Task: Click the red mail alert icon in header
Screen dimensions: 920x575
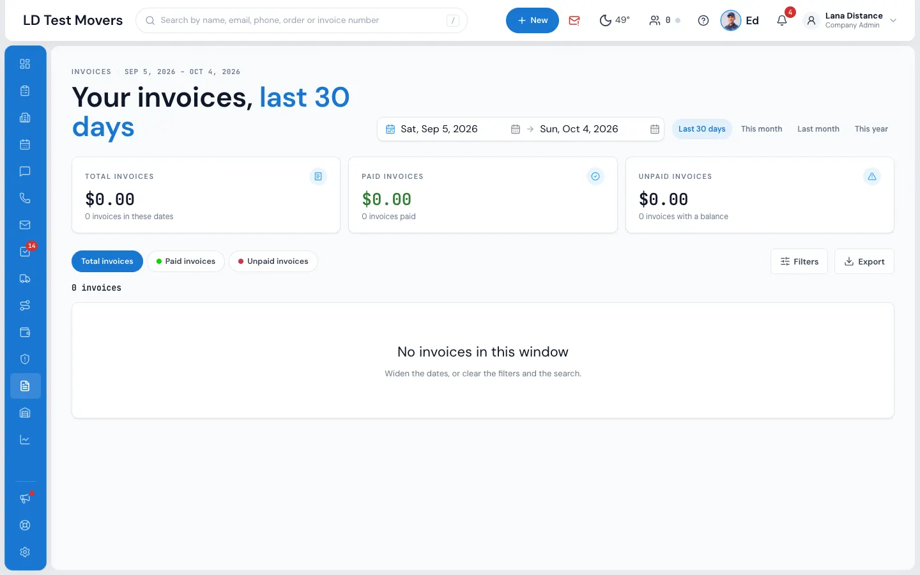Action: tap(574, 20)
